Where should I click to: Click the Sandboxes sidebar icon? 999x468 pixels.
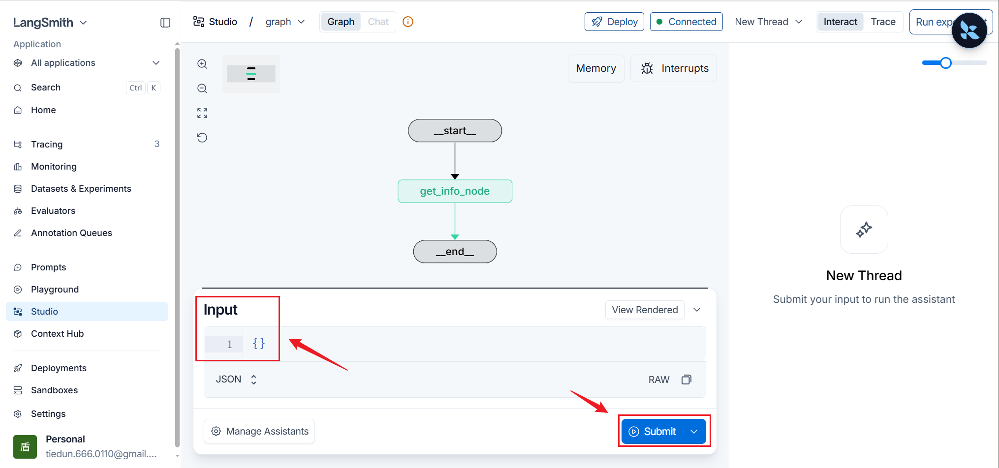(18, 390)
